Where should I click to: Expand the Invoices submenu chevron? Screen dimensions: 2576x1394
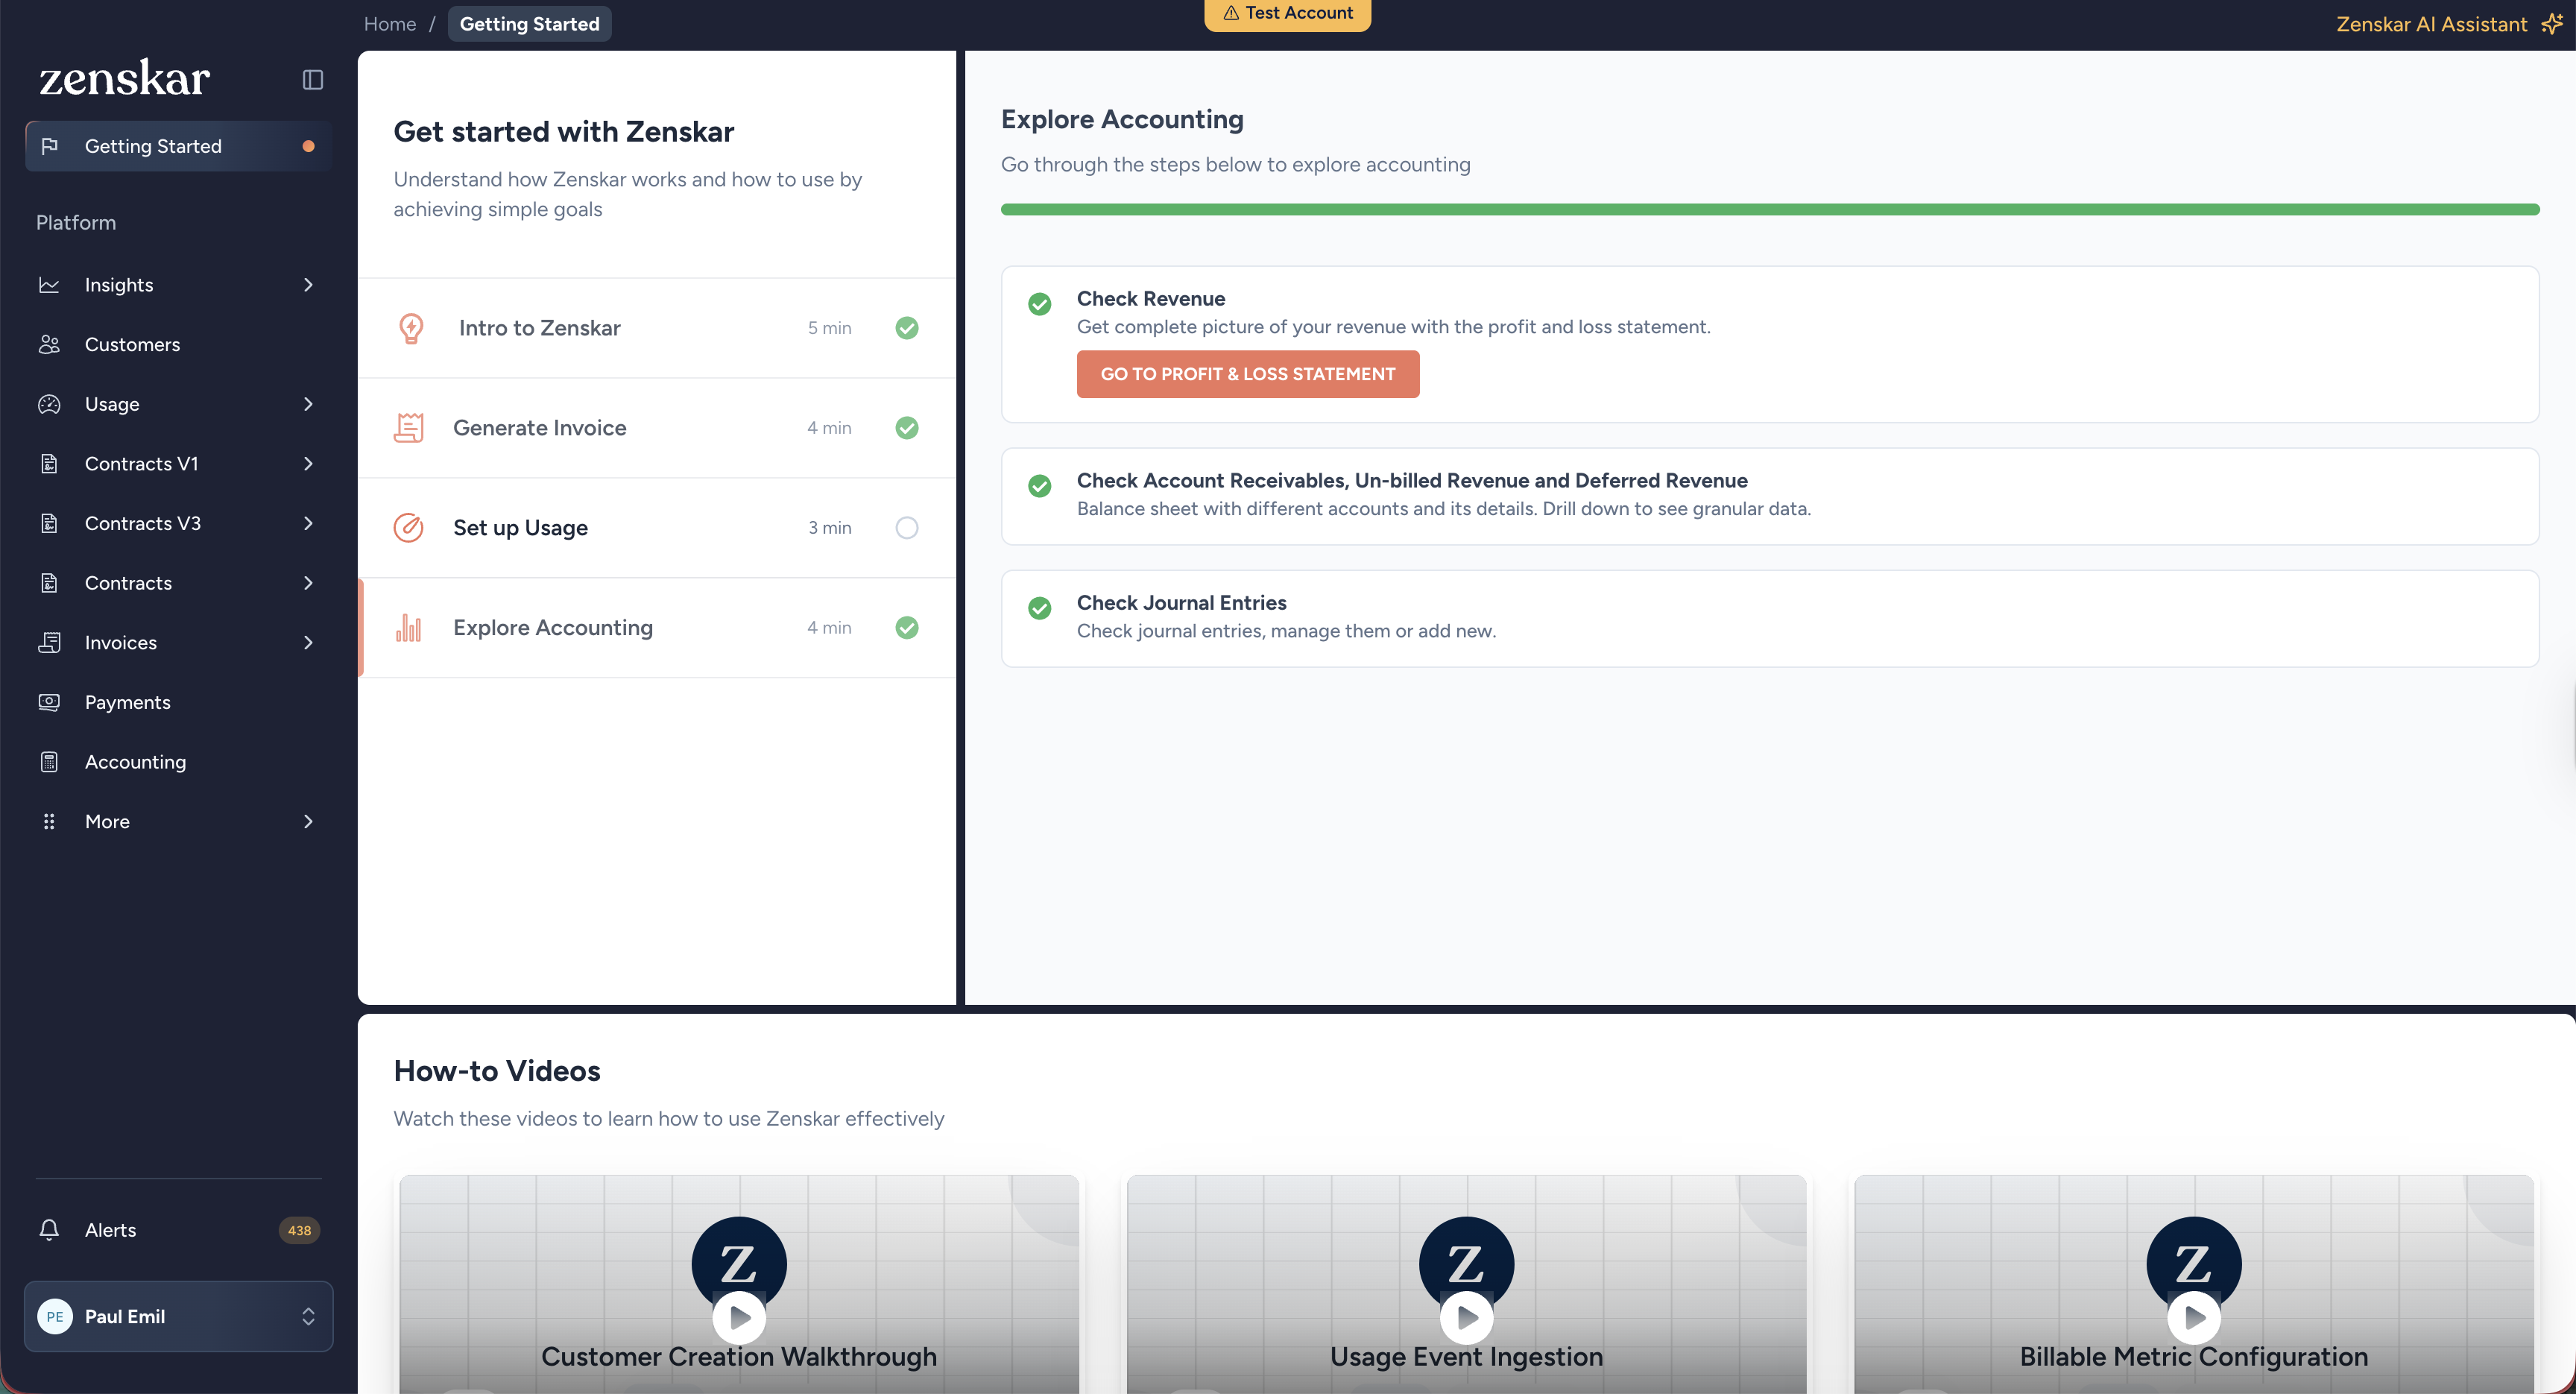pyautogui.click(x=308, y=642)
